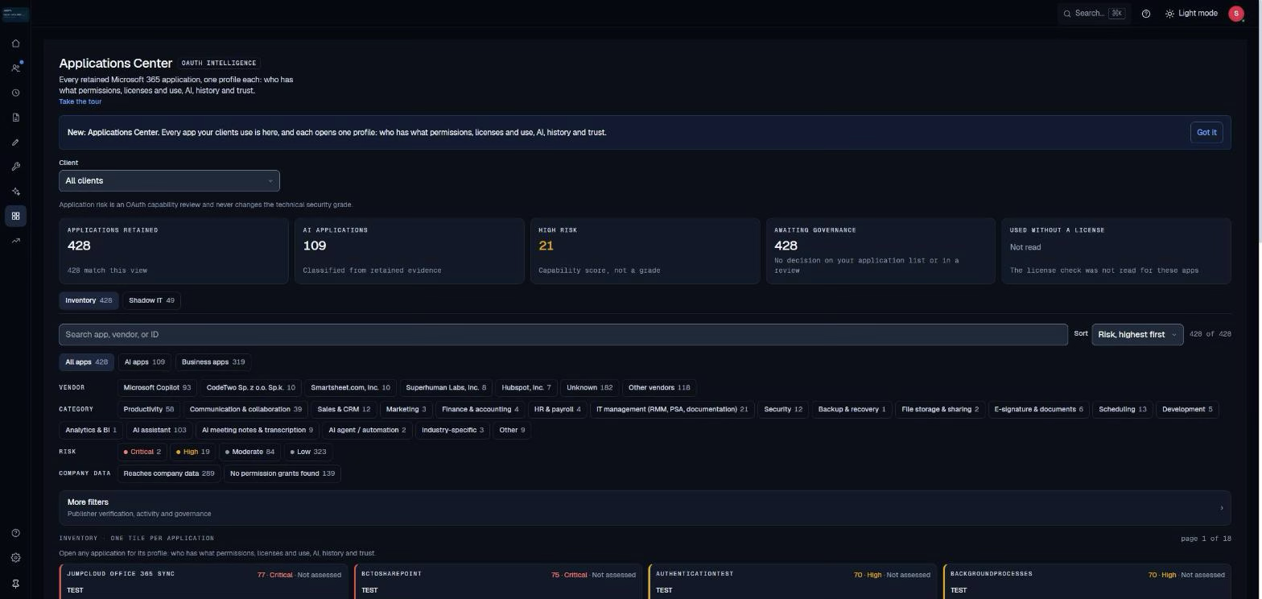Dismiss the banner with Got it
Viewport: 1262px width, 599px height.
click(x=1206, y=133)
